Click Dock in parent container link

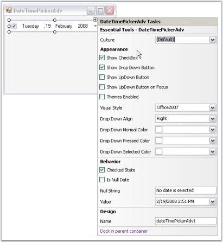click(124, 231)
